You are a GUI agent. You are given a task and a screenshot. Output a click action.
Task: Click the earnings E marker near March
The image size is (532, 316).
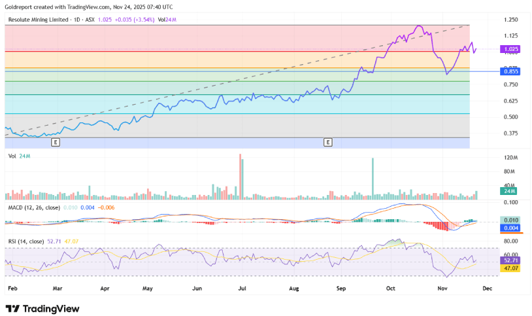point(56,141)
